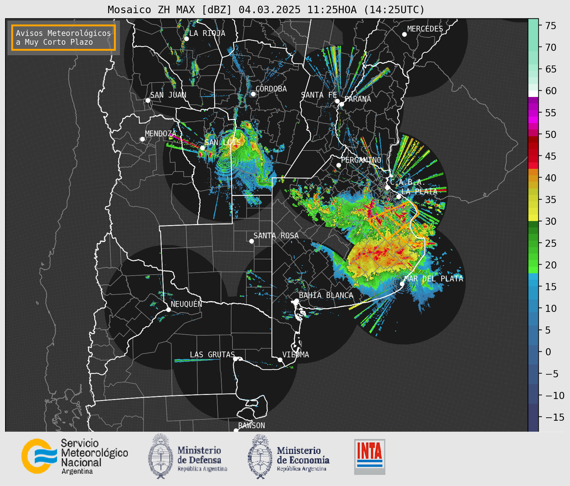Select the Rawson city marker dot
Screen dimensions: 570x486
236,430
